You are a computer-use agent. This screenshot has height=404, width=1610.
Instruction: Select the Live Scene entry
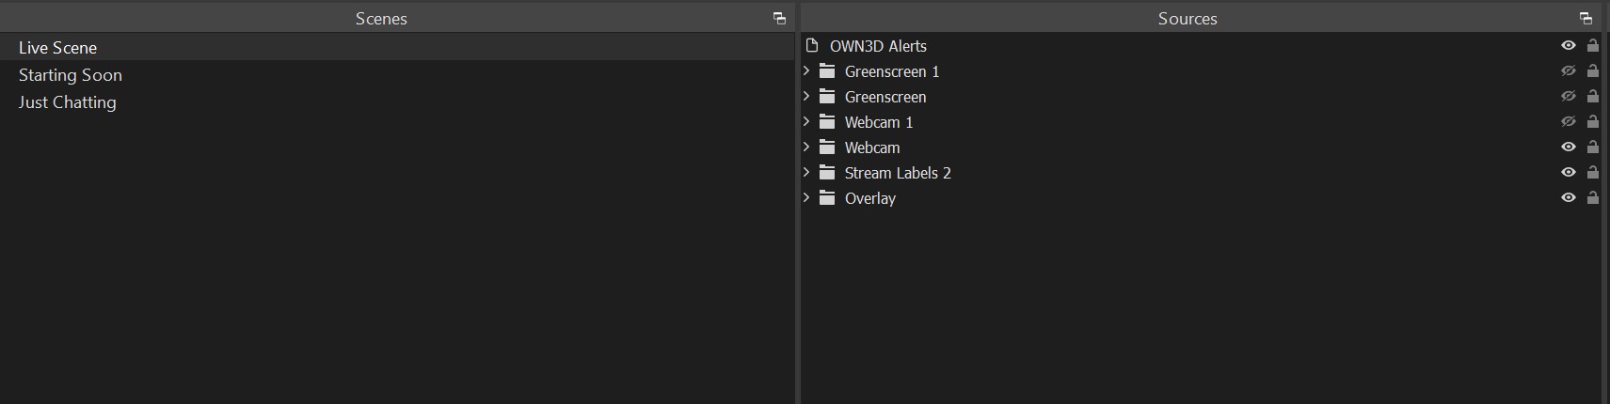pos(58,48)
